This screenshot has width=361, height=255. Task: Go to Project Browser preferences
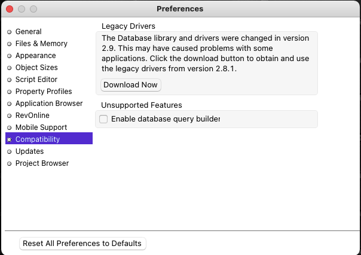coord(42,163)
